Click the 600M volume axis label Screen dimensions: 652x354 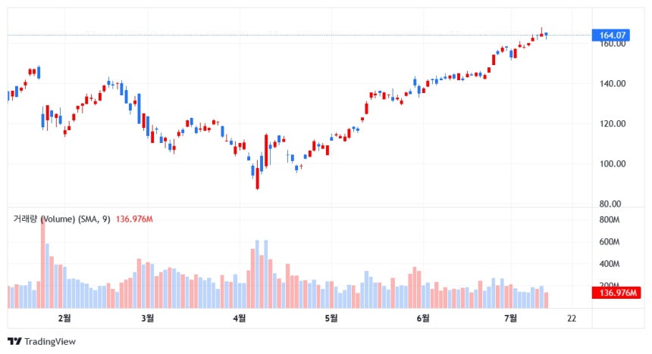point(610,241)
